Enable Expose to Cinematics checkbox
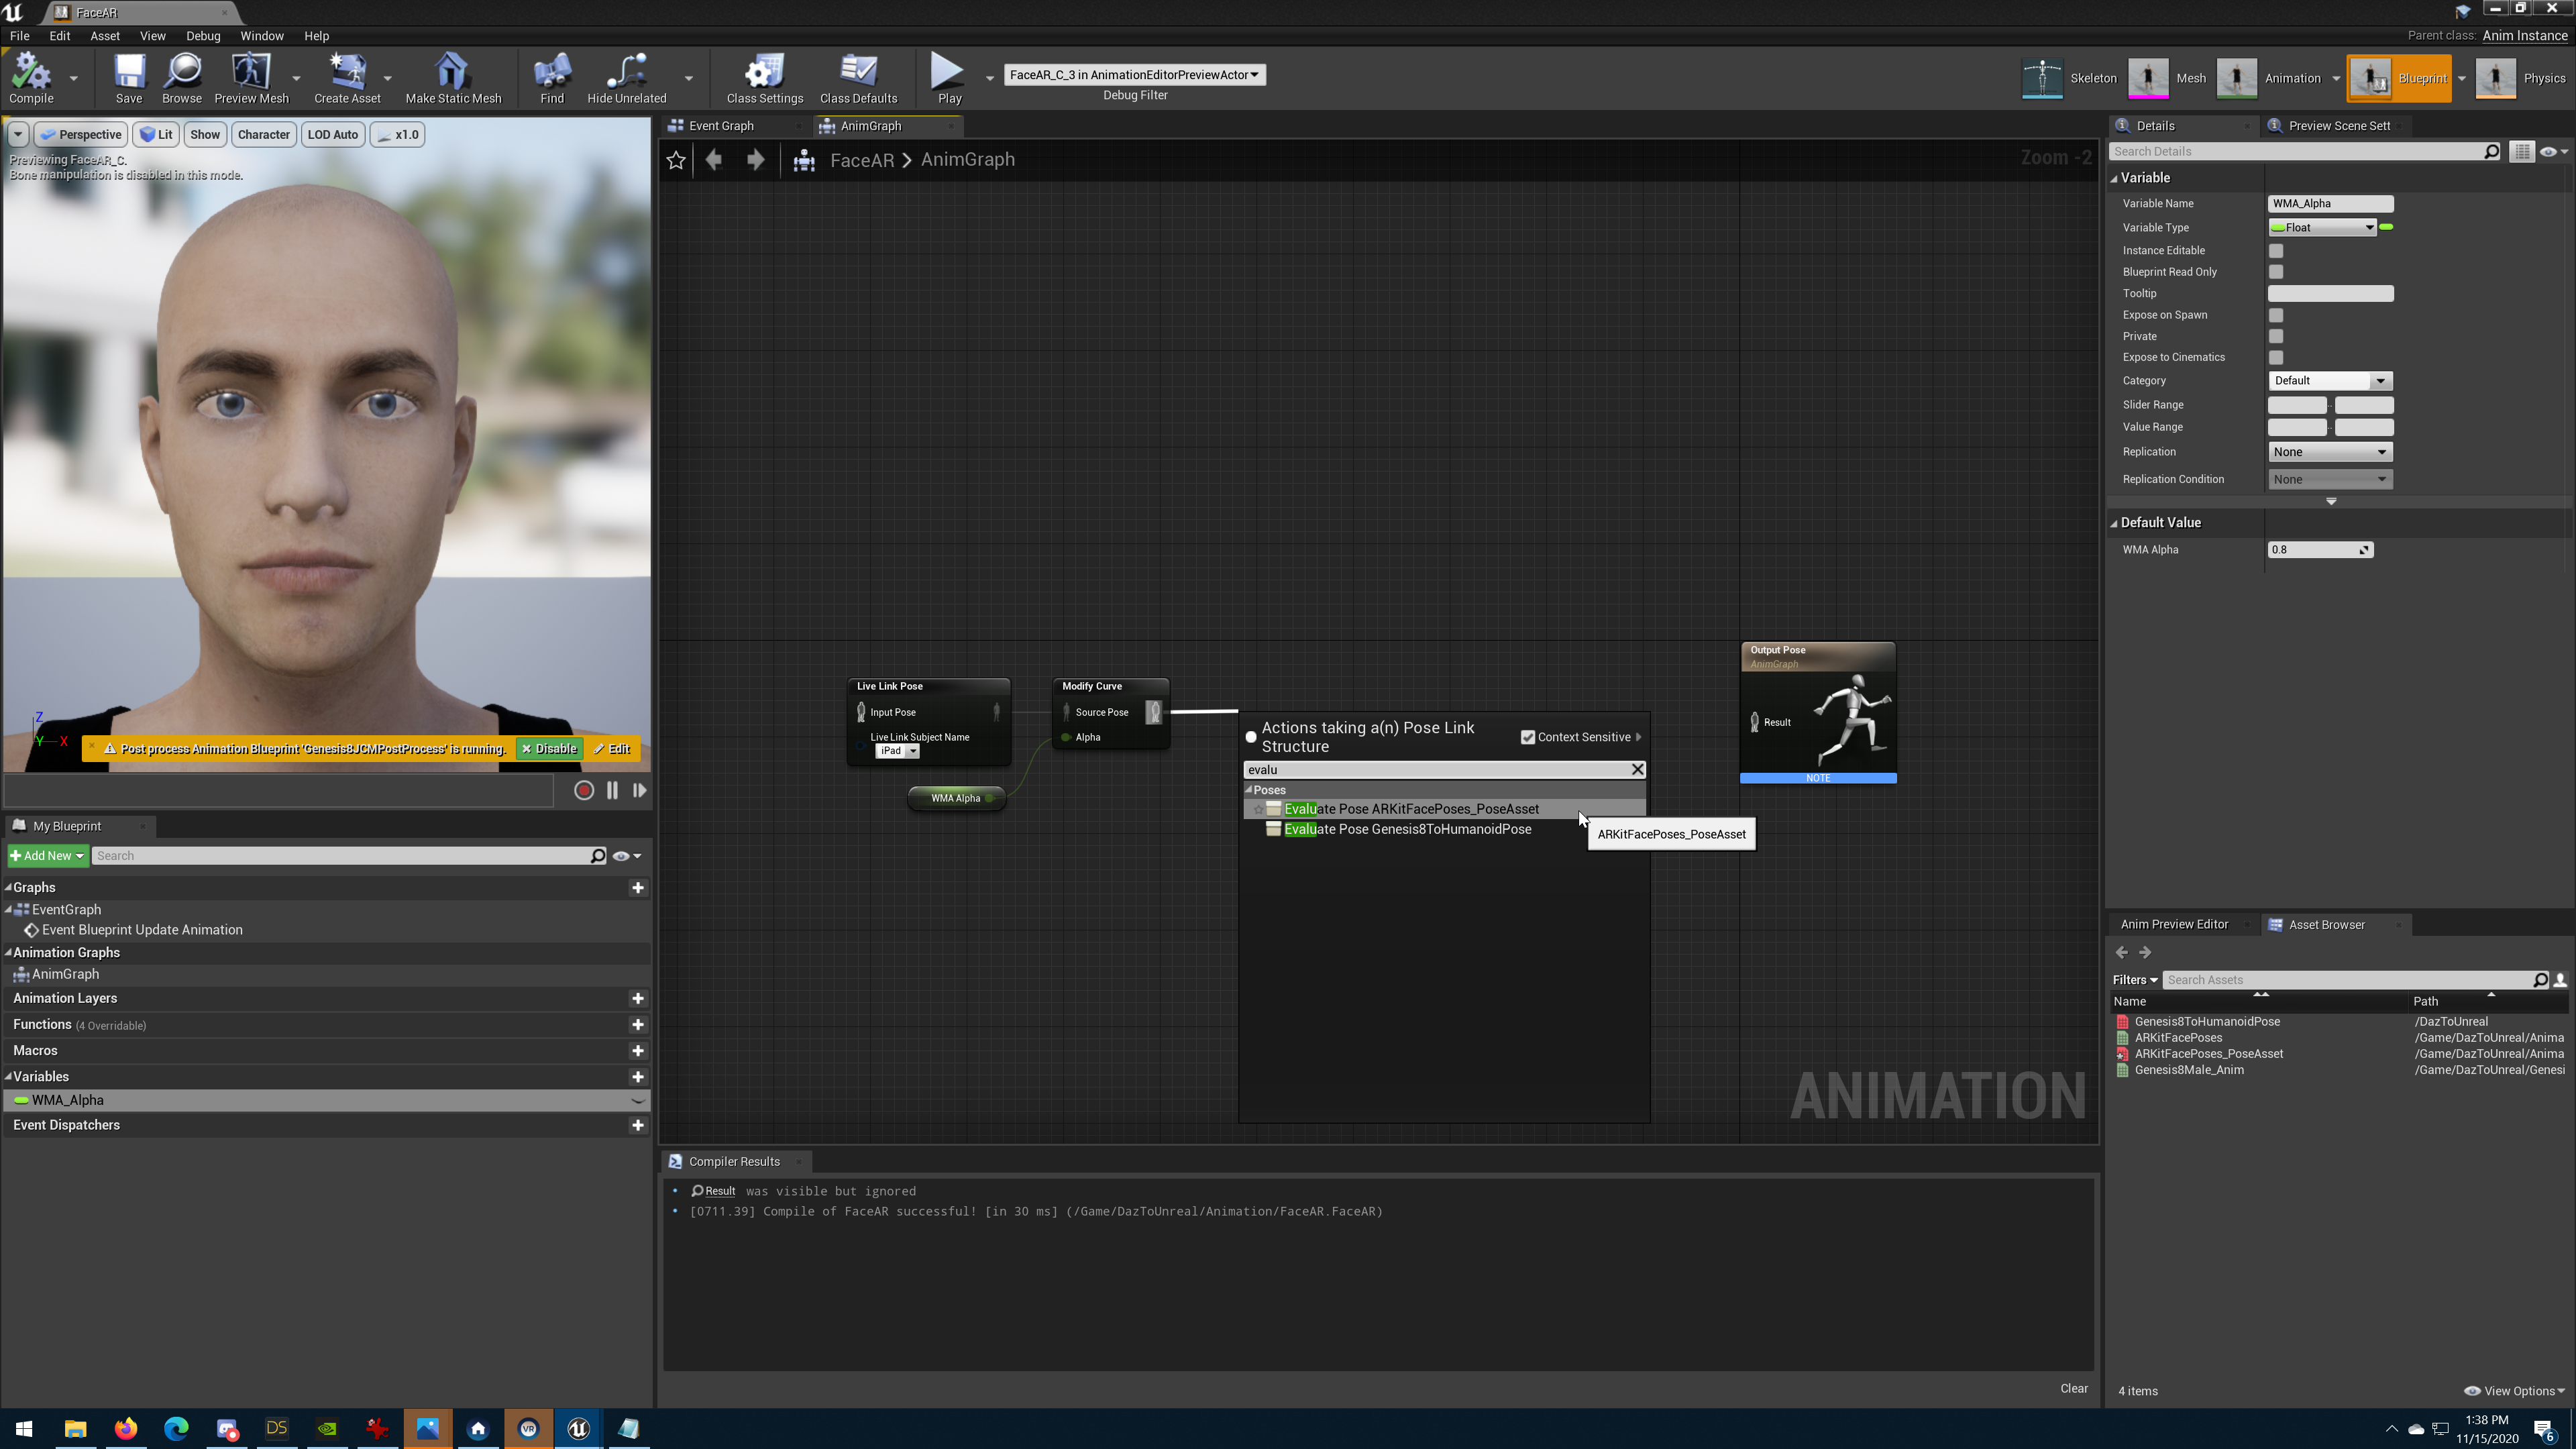Viewport: 2576px width, 1449px height. [2276, 358]
